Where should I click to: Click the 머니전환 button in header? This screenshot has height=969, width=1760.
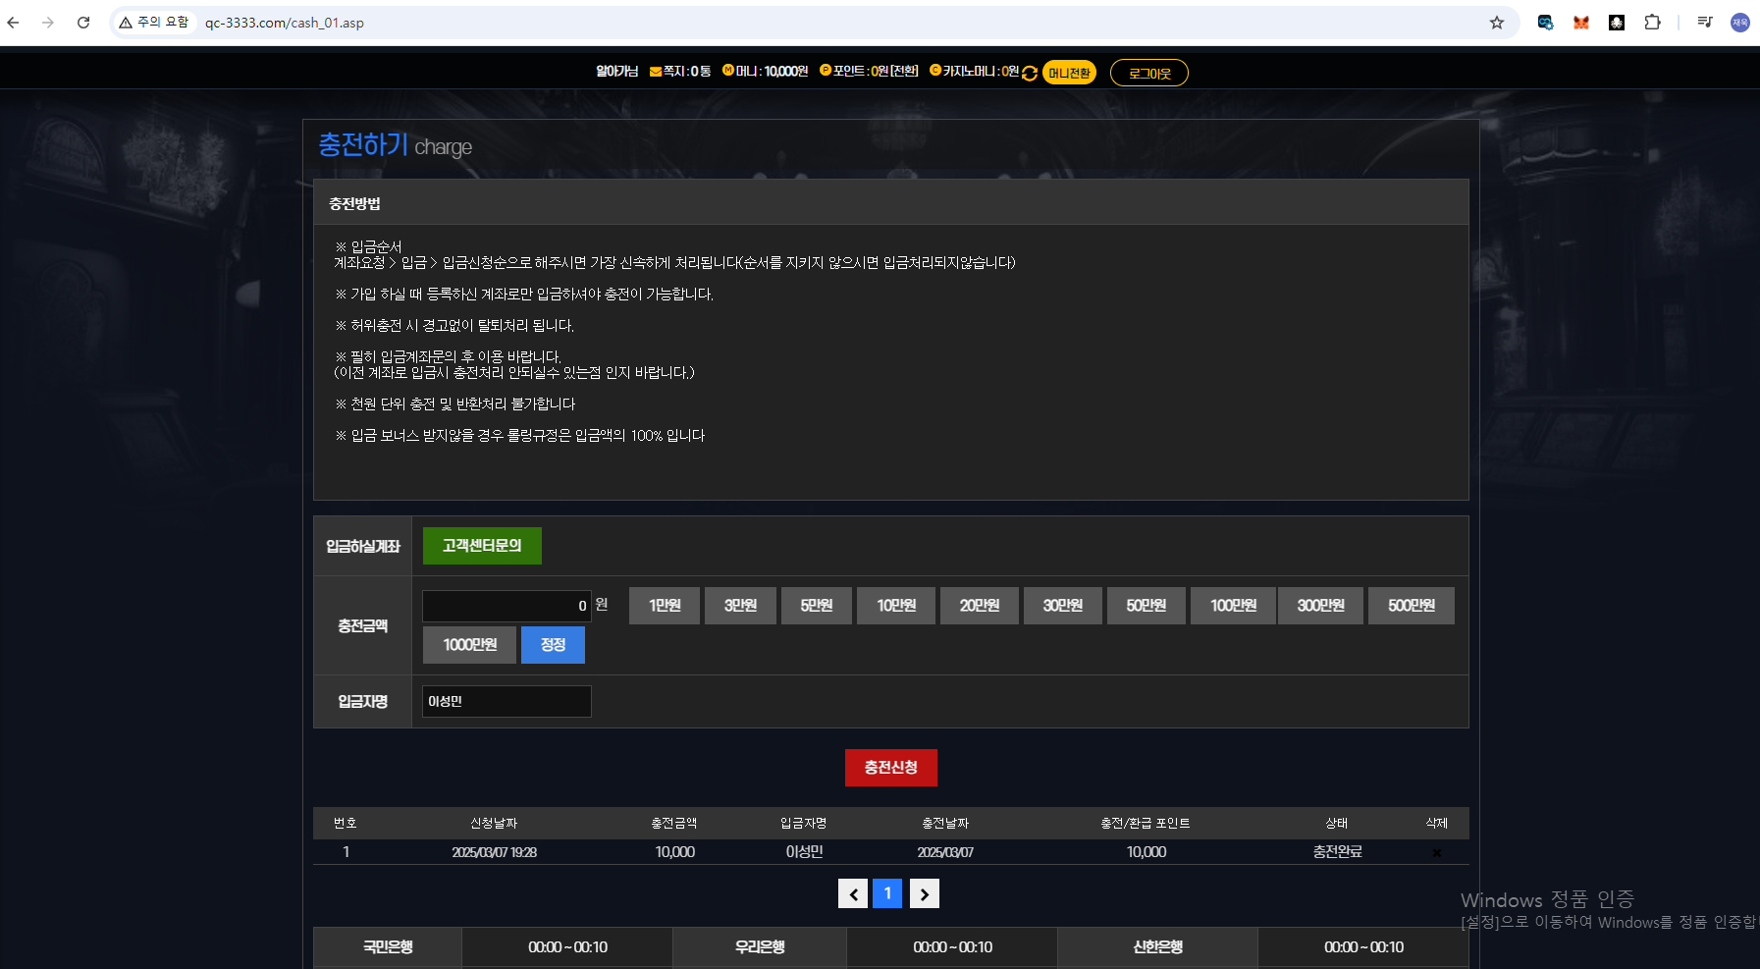coord(1069,73)
